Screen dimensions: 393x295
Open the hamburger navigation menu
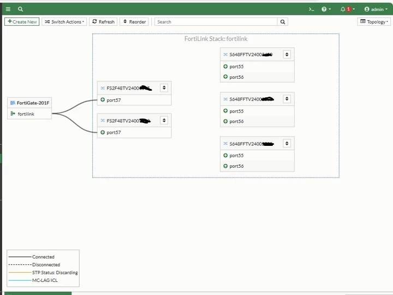point(8,9)
